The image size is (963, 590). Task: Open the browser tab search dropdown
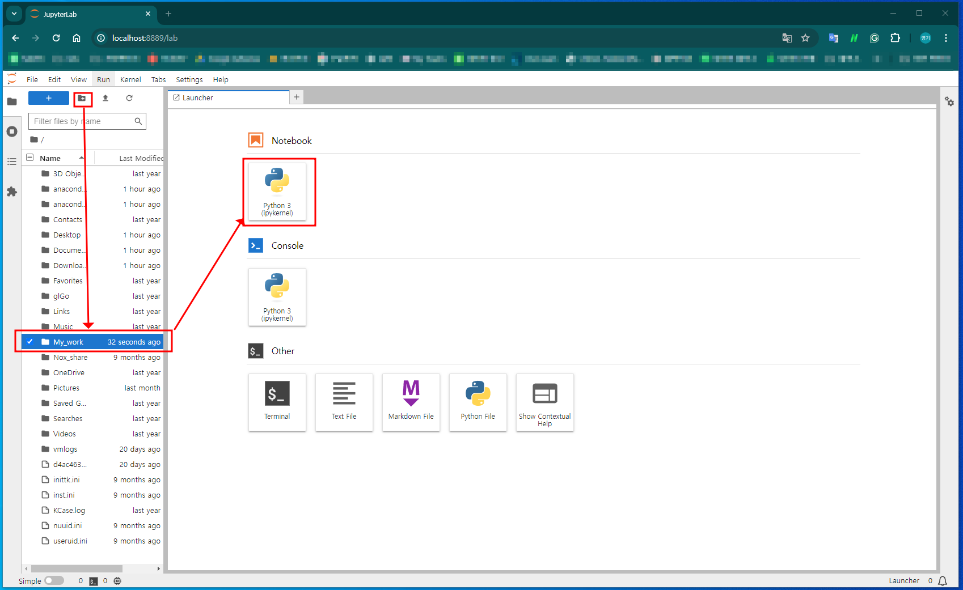pyautogui.click(x=14, y=14)
